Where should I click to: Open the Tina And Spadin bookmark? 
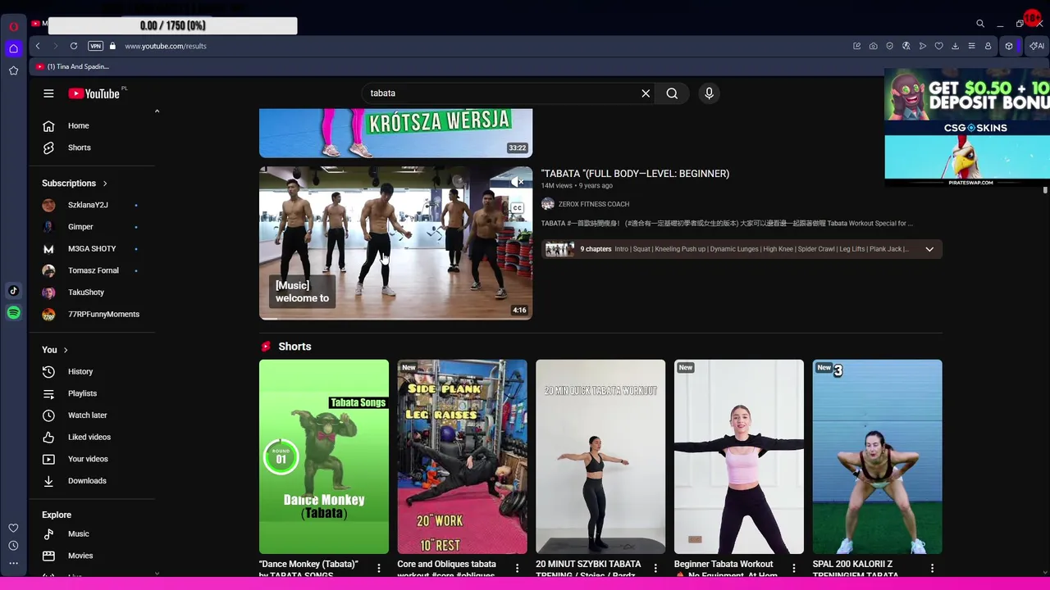72,66
